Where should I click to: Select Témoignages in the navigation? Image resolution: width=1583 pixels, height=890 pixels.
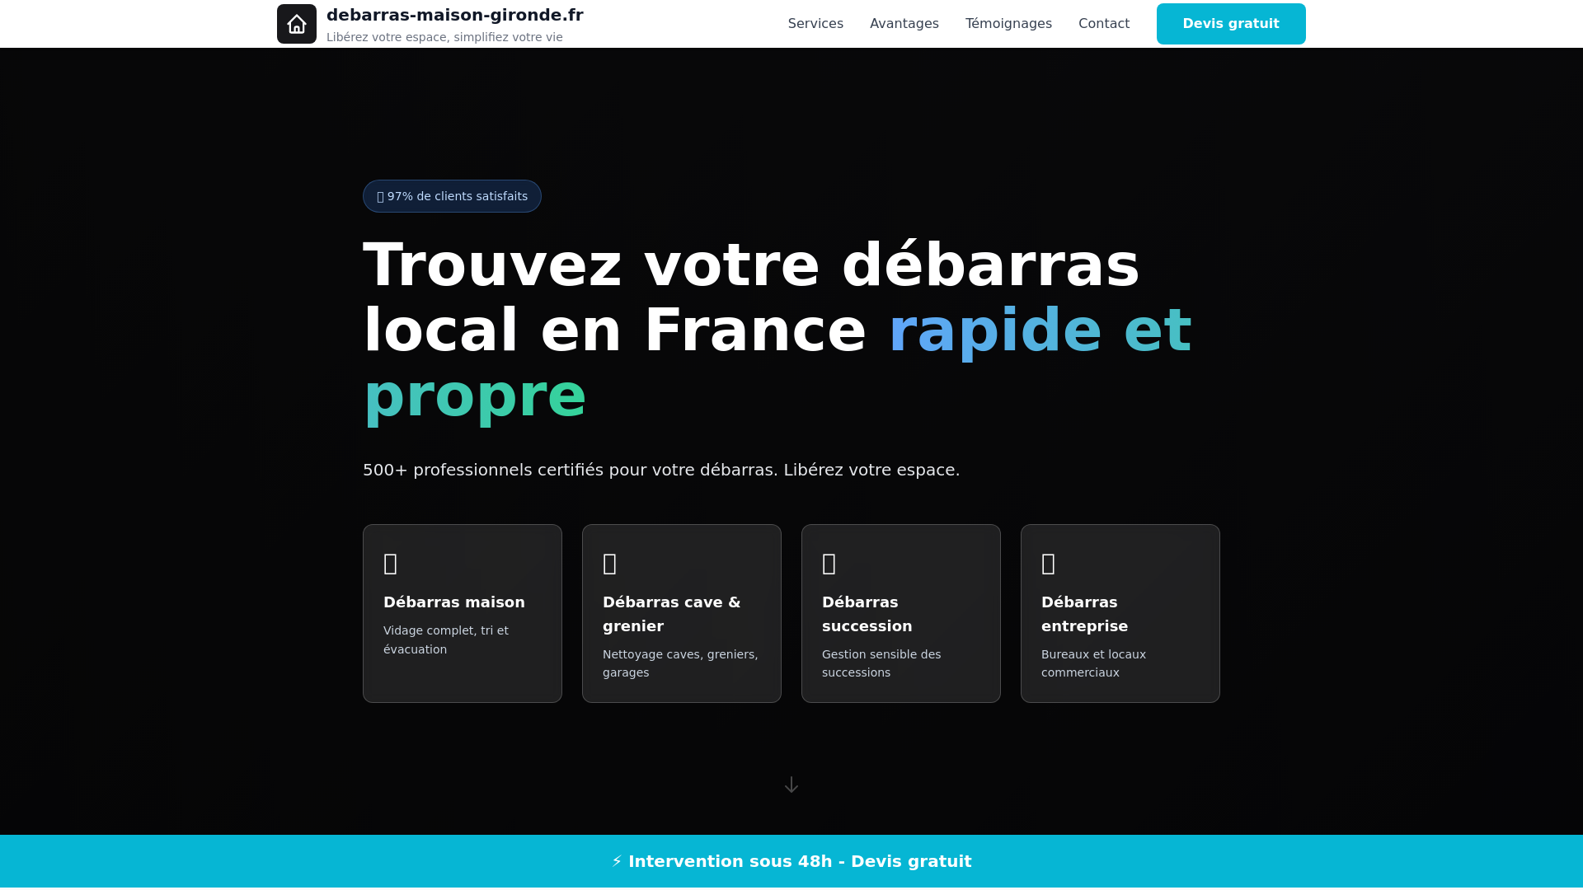pyautogui.click(x=1008, y=23)
